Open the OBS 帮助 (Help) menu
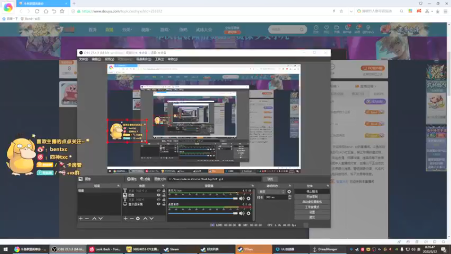This screenshot has width=451, height=254. pyautogui.click(x=173, y=59)
